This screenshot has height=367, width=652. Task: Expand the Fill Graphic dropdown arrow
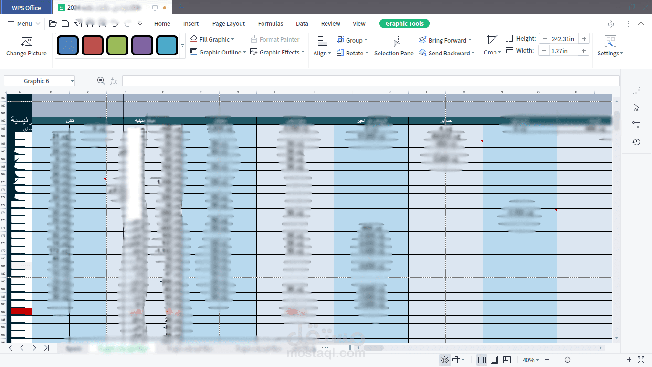point(233,40)
